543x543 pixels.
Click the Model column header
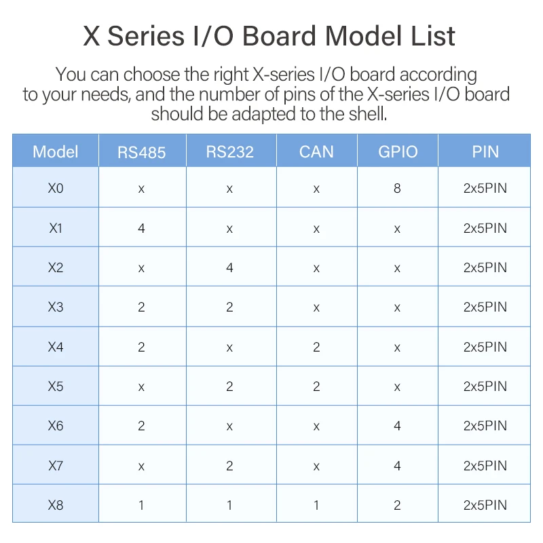point(56,151)
